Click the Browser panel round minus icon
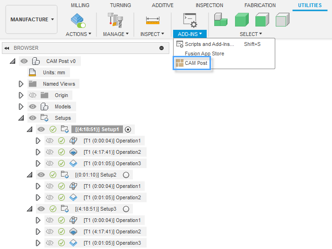The height and width of the screenshot is (249, 332). tap(161, 48)
